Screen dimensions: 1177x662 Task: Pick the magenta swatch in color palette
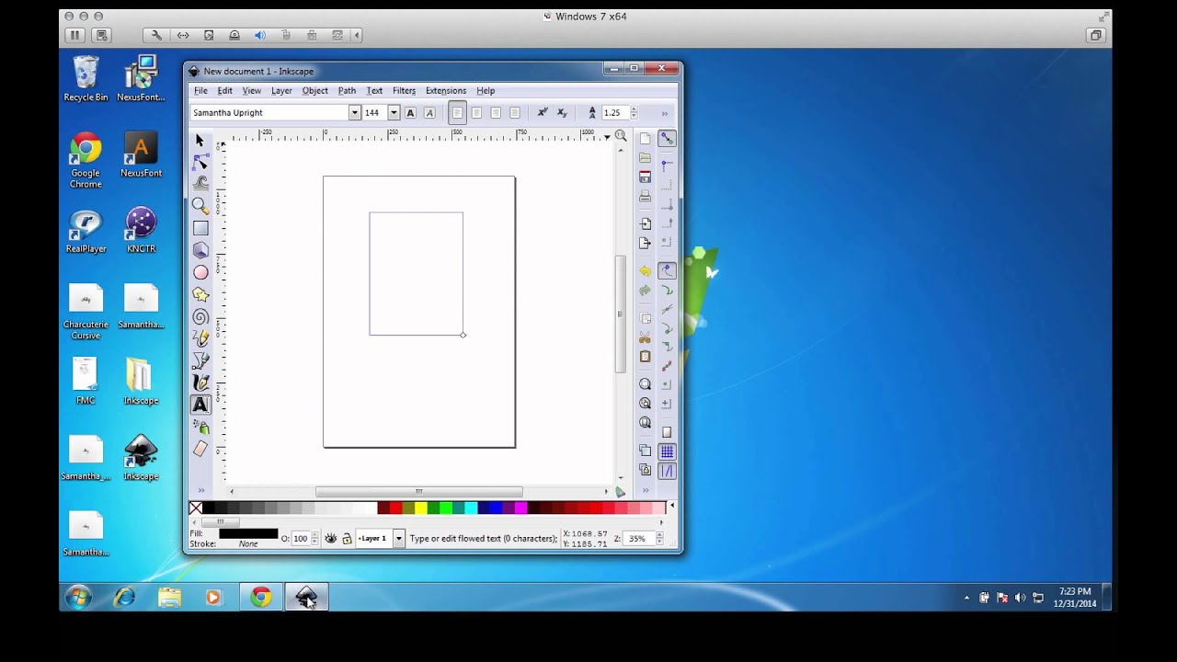pos(520,508)
